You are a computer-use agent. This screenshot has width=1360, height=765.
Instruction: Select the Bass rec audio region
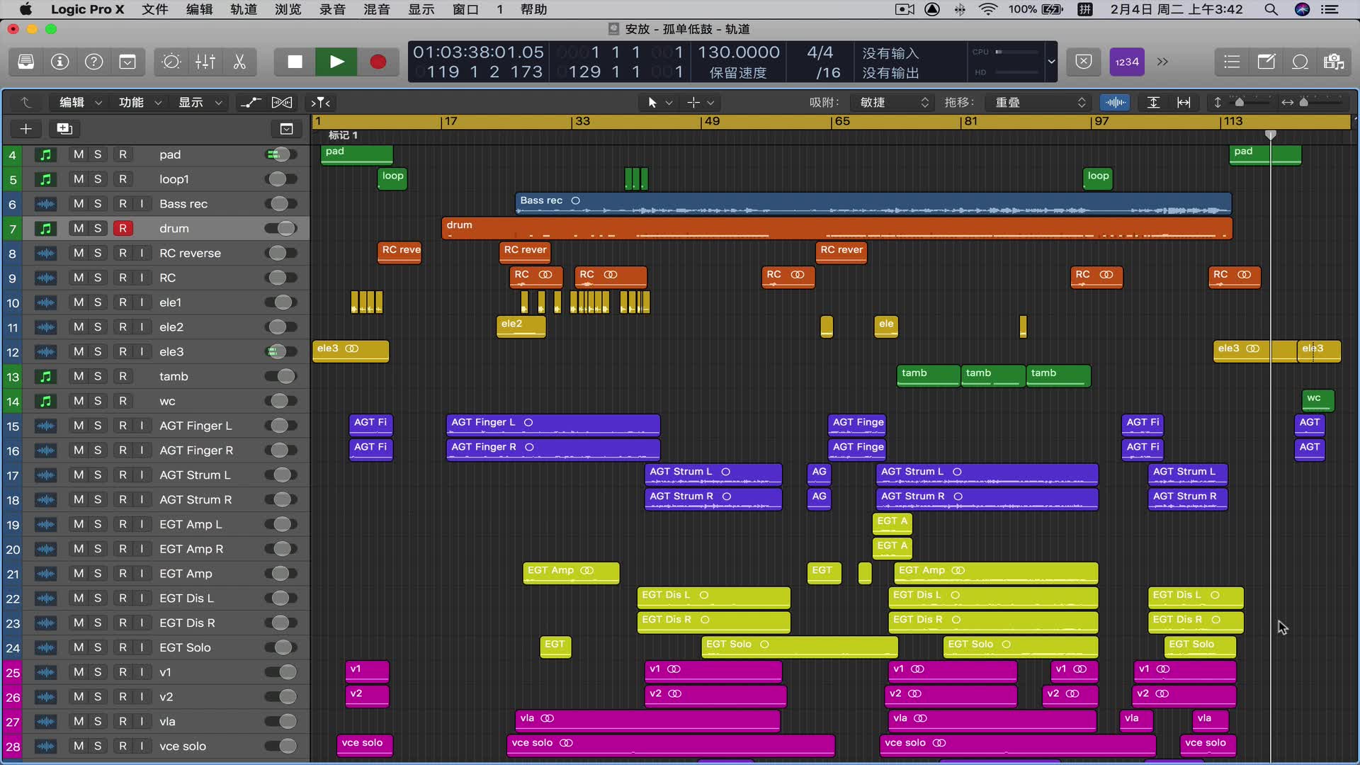873,204
